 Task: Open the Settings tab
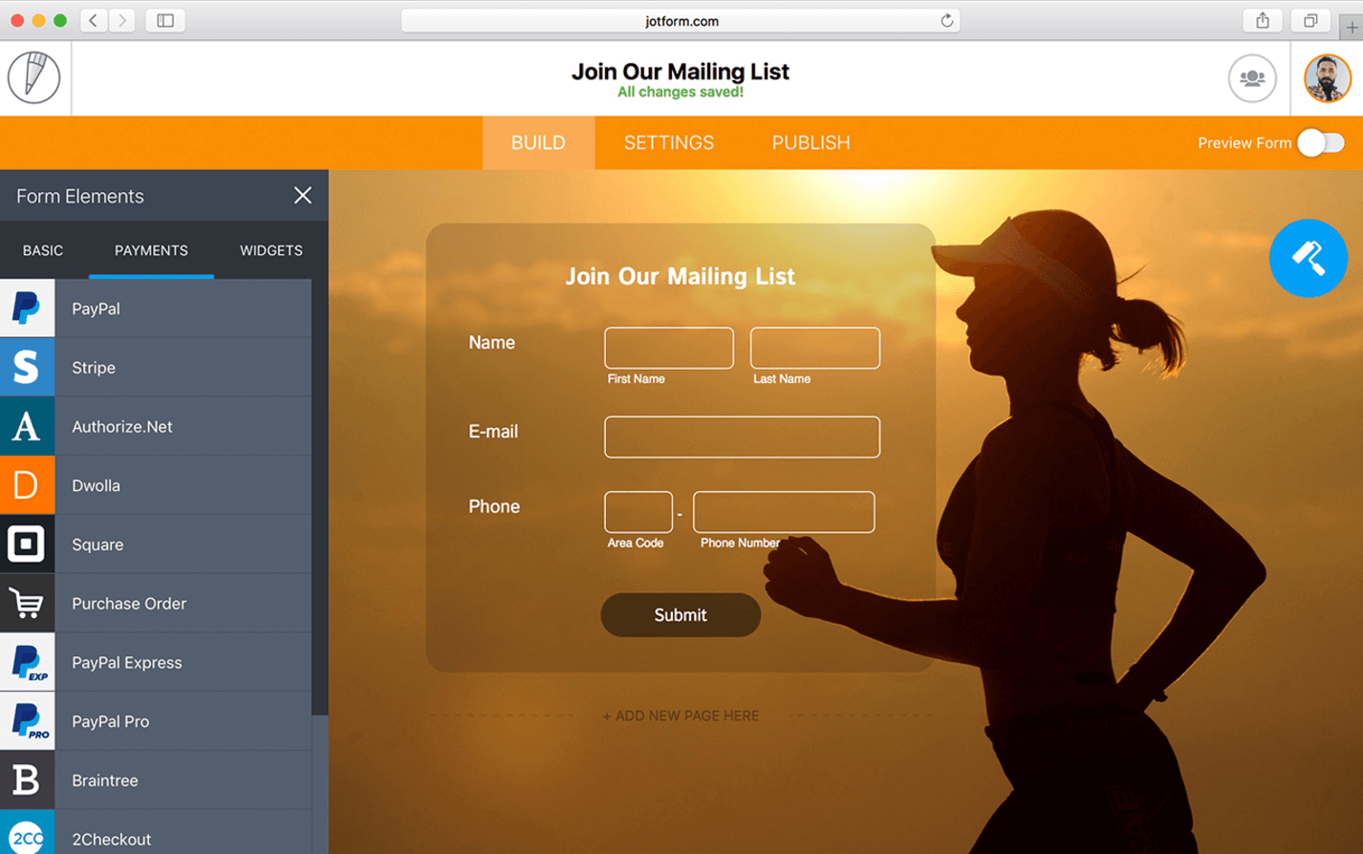pos(668,143)
